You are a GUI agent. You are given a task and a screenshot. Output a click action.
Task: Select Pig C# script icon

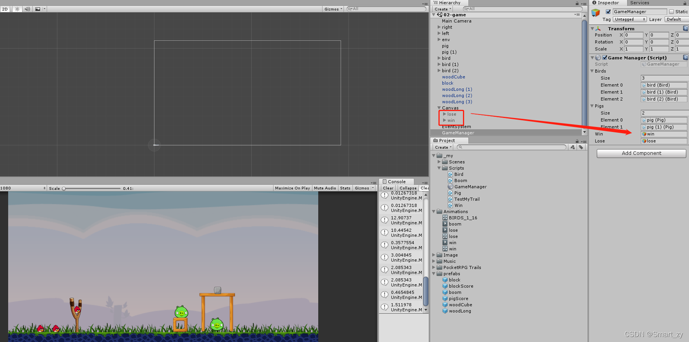click(451, 193)
